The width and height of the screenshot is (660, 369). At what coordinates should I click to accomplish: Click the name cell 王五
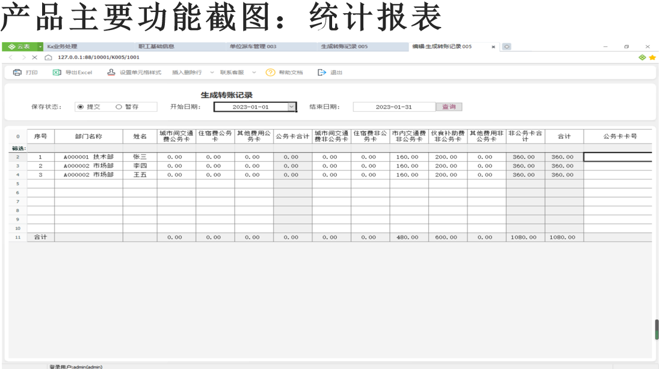pyautogui.click(x=140, y=175)
